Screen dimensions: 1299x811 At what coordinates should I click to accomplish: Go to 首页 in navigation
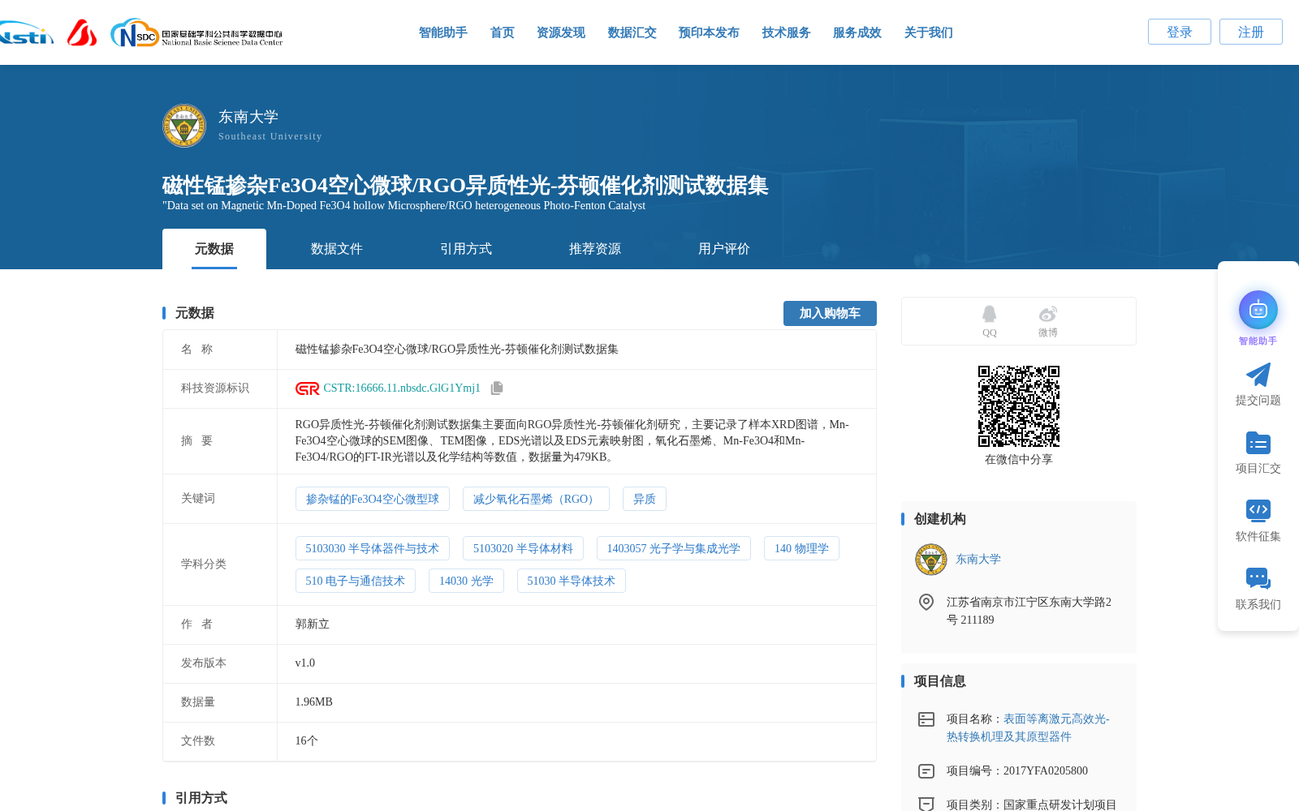pos(503,32)
